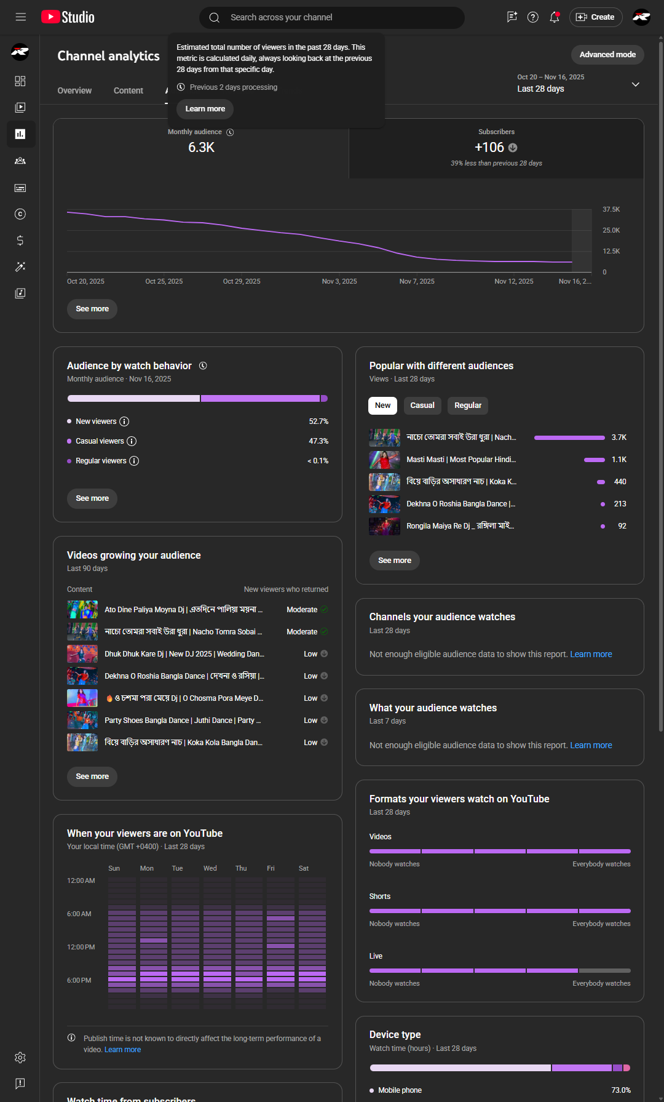Select the New audience filter chip
The image size is (664, 1102).
click(382, 405)
